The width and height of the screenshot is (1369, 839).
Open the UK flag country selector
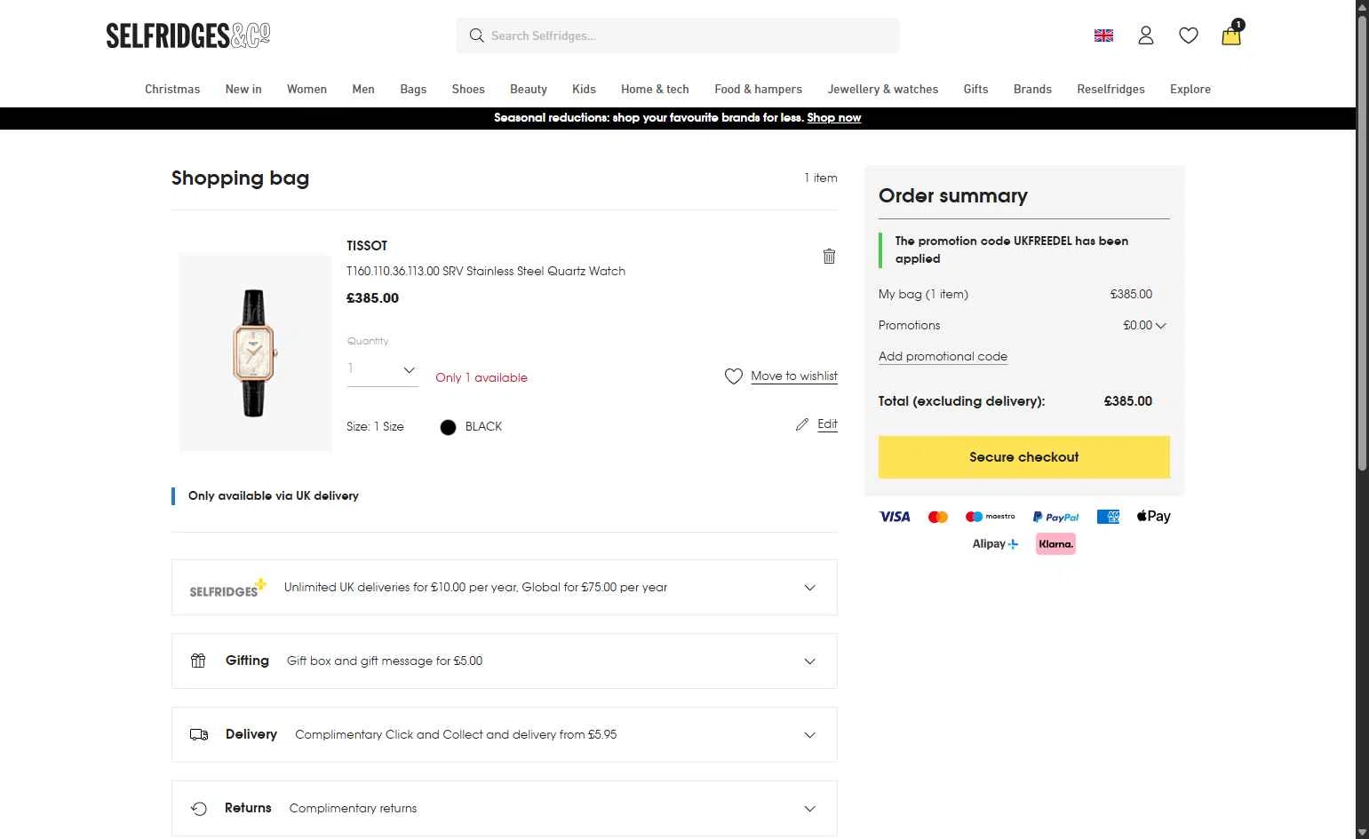pyautogui.click(x=1103, y=36)
